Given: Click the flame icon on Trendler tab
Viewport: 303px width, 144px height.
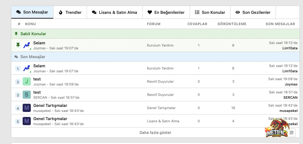Looking at the screenshot, I should [x=61, y=12].
